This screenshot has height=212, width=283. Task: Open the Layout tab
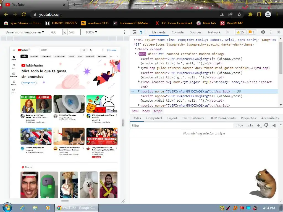(172, 118)
